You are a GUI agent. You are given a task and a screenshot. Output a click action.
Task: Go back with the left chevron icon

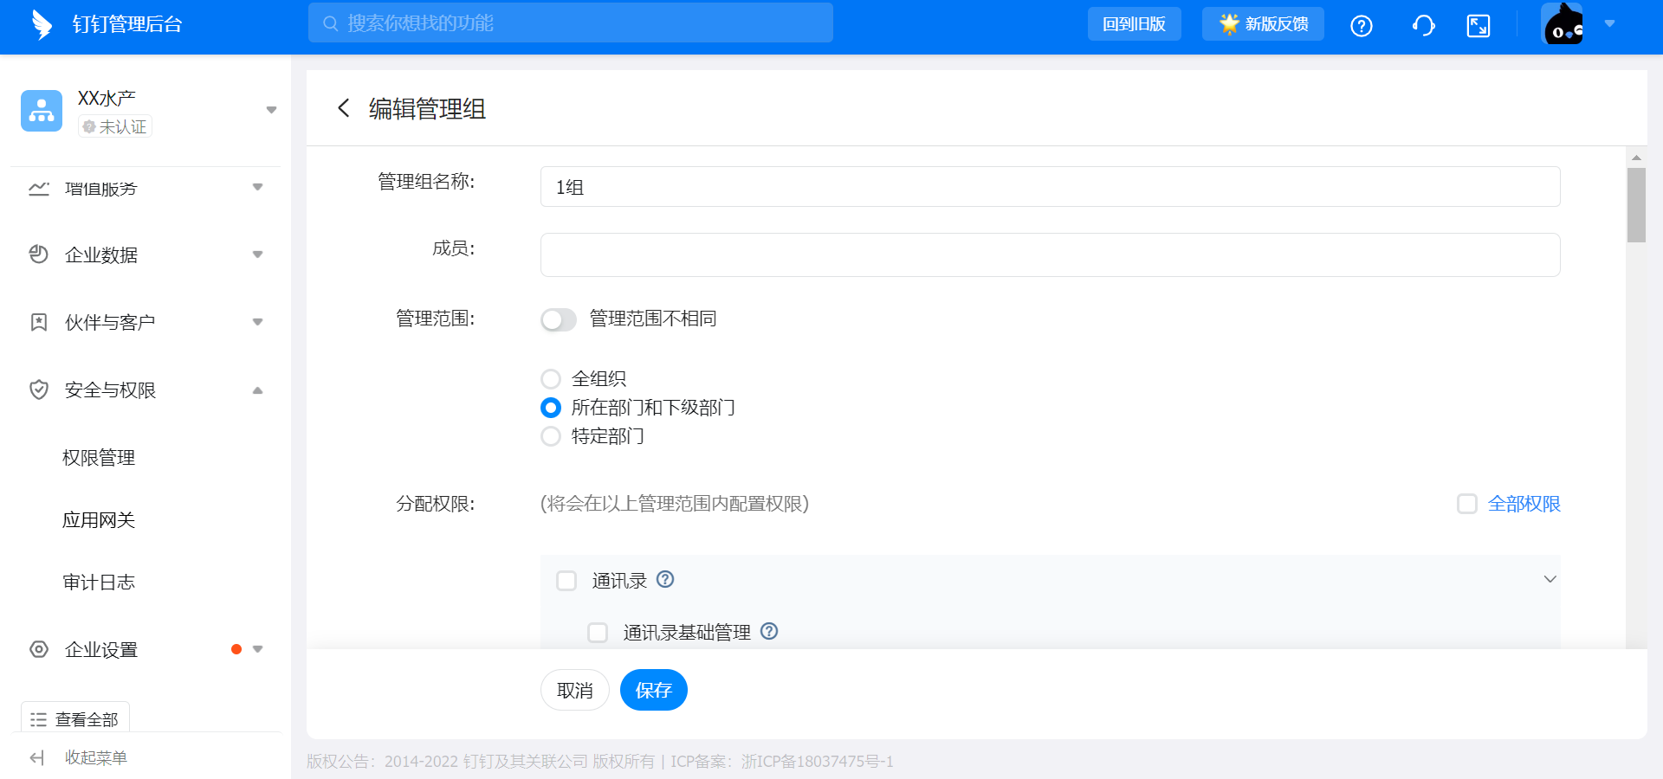click(344, 108)
